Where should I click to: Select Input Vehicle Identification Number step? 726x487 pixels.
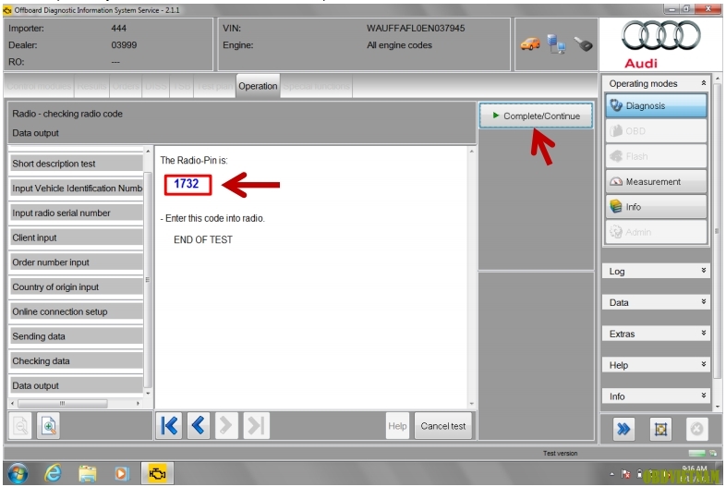pyautogui.click(x=76, y=189)
